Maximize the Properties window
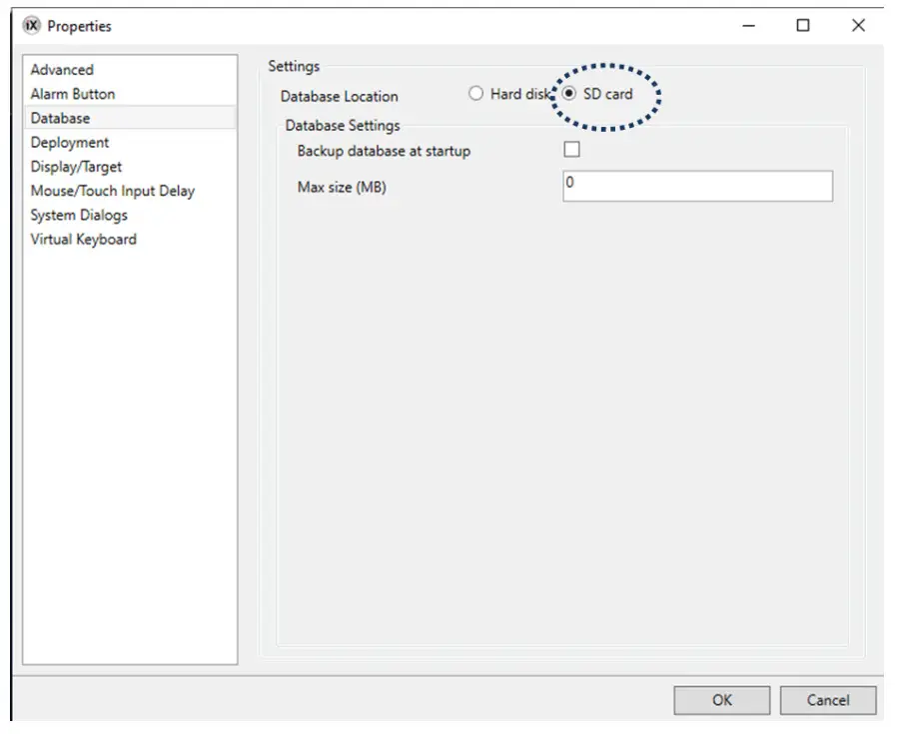 [803, 26]
